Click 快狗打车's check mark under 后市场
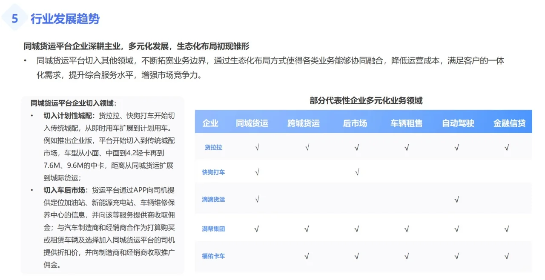 point(356,172)
